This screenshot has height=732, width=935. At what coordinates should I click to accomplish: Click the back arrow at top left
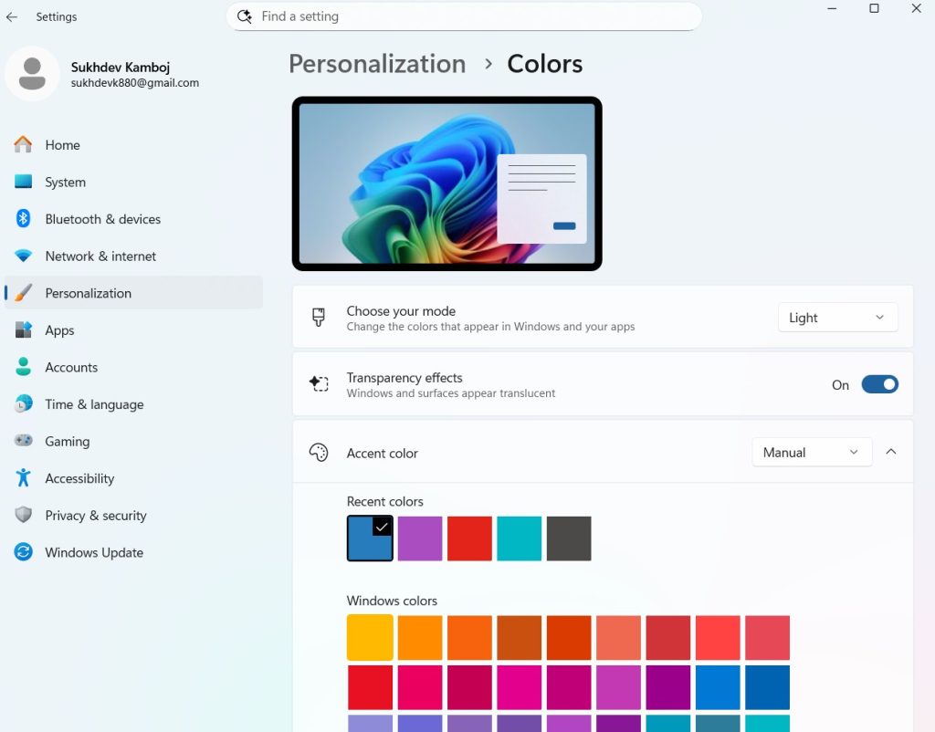pos(14,16)
